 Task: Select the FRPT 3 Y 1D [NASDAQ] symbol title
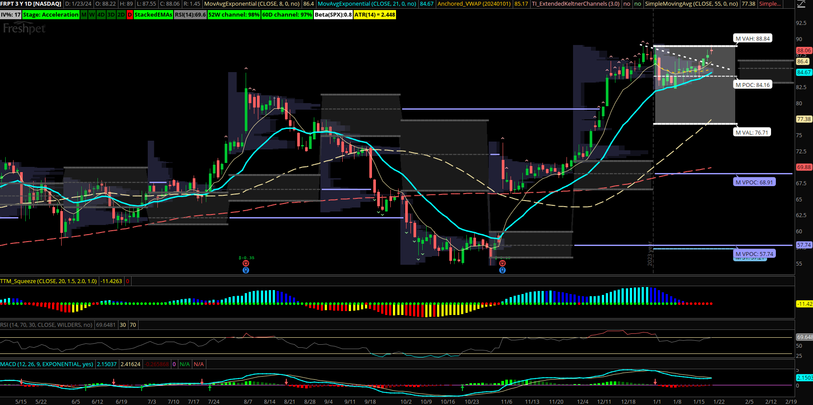tap(31, 4)
